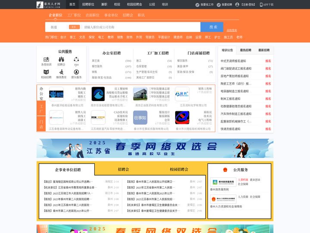Open 培训 navigation item
310x233 pixels.
[165, 4]
